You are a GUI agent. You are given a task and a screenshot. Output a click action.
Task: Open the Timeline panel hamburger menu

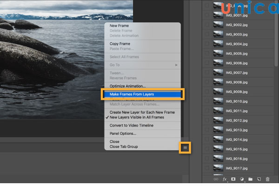[185, 147]
